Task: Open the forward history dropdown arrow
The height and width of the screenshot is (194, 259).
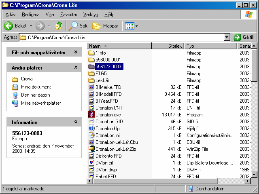Action: coord(49,26)
